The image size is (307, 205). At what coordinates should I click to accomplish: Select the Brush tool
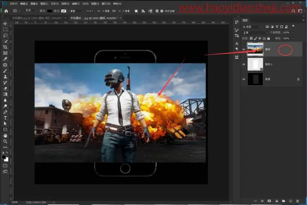coord(5,71)
